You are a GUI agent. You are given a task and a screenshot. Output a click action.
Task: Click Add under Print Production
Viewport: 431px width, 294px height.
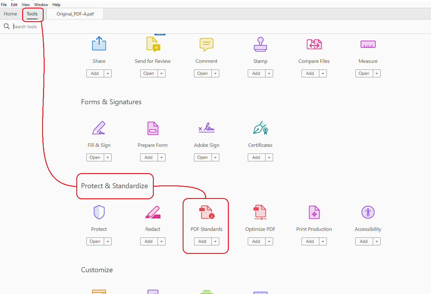310,241
